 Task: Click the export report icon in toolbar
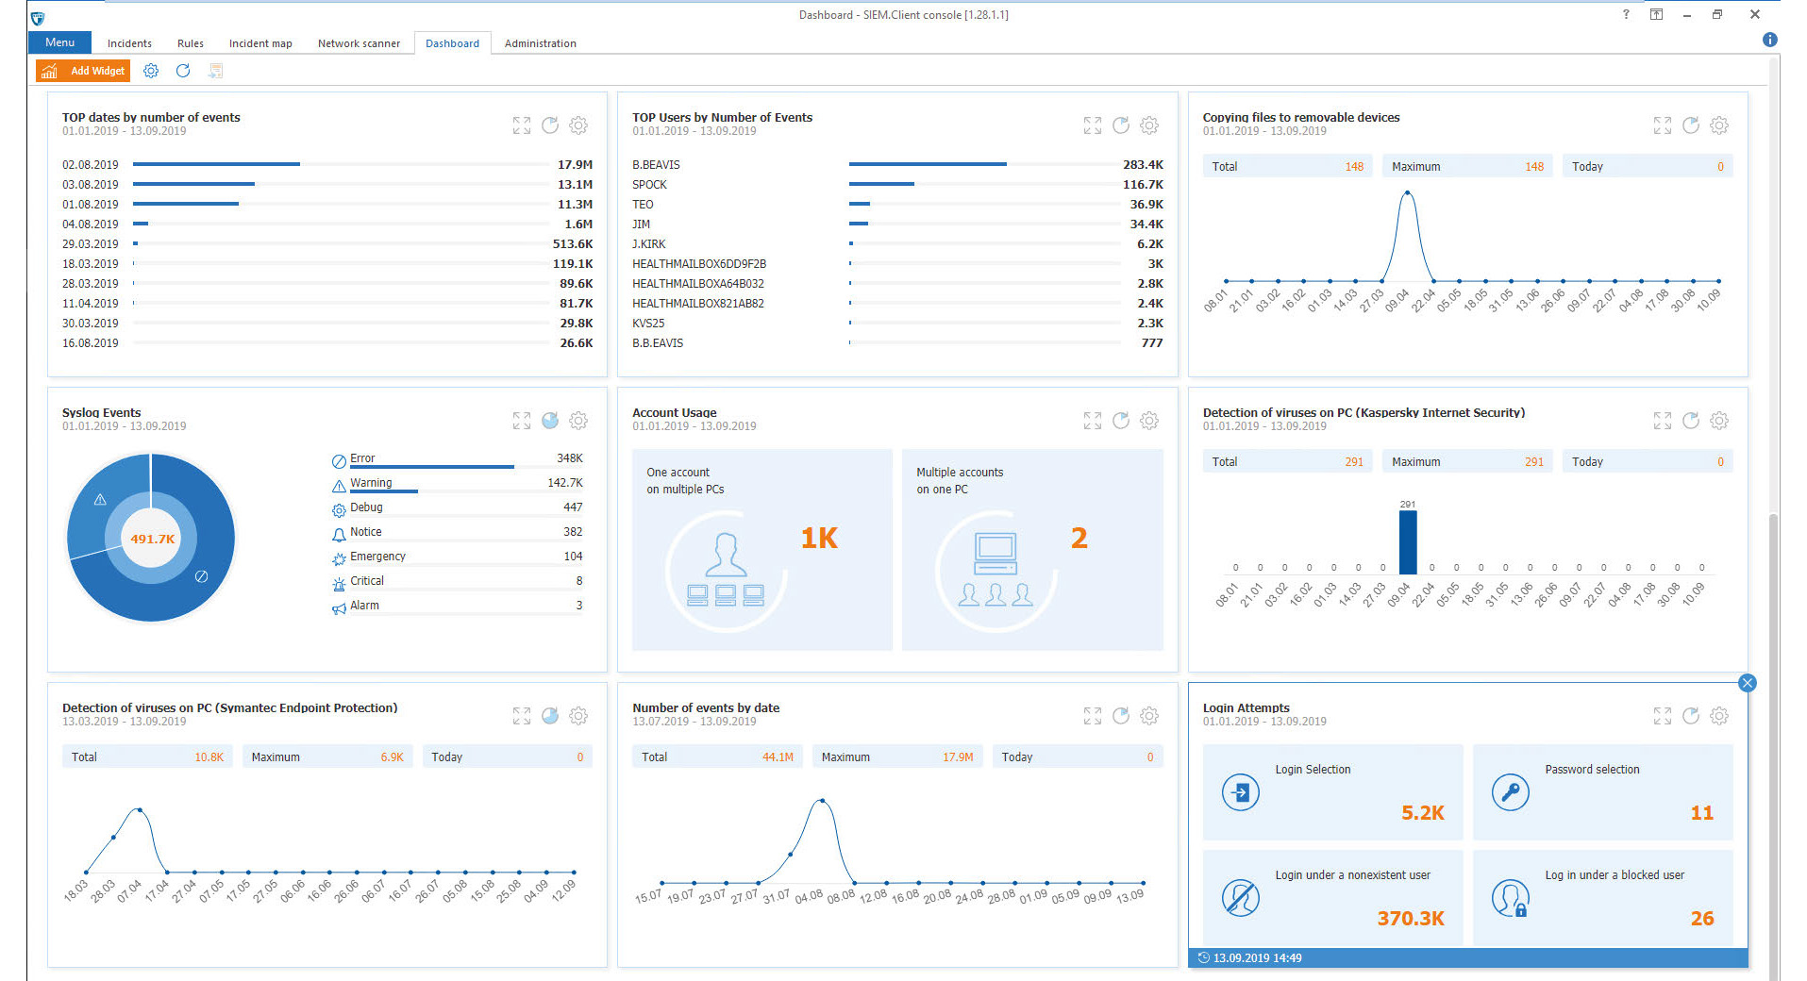216,71
